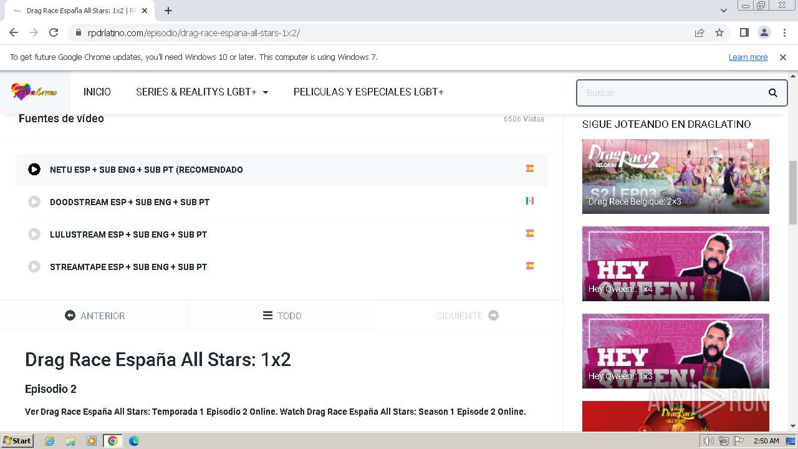The width and height of the screenshot is (798, 449).
Task: Expand Series & Realitys LGBT+ dropdown
Action: pos(202,92)
